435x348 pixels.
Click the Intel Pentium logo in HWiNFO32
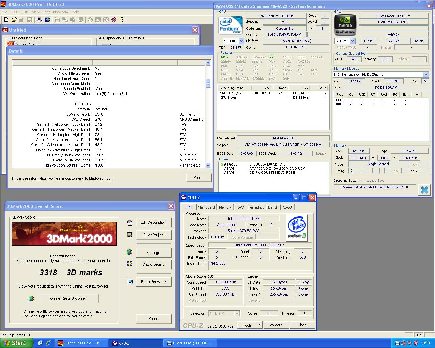[x=230, y=25]
